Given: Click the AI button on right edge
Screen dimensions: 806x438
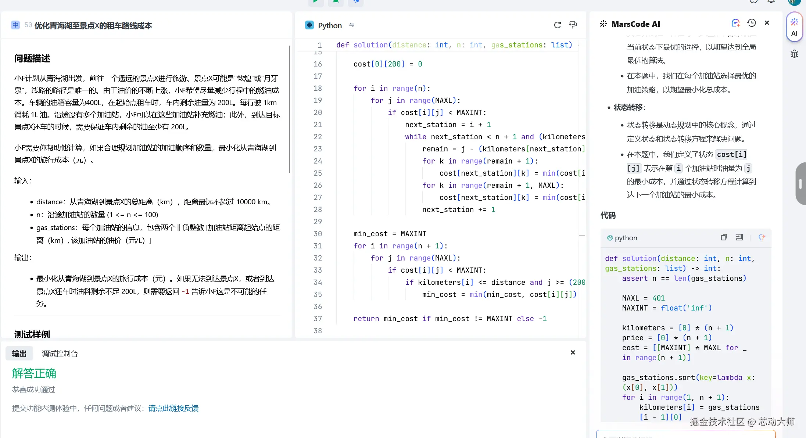Looking at the screenshot, I should point(794,28).
